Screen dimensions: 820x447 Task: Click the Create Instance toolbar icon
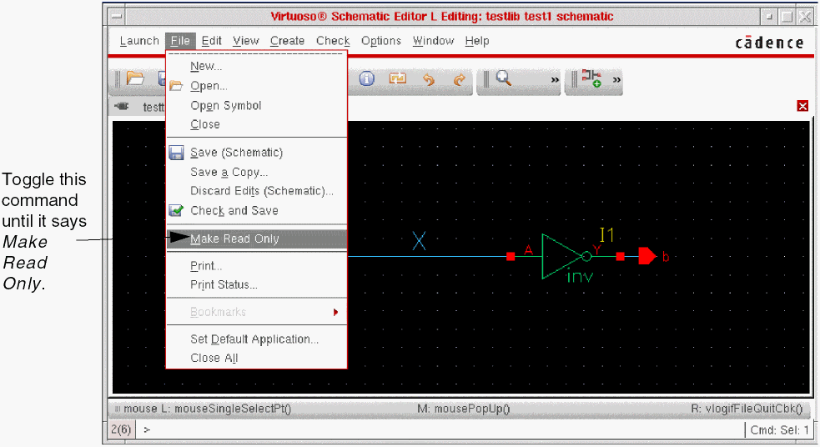click(x=591, y=79)
